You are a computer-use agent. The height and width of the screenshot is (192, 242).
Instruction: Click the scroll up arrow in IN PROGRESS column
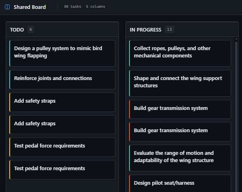pos(236,39)
